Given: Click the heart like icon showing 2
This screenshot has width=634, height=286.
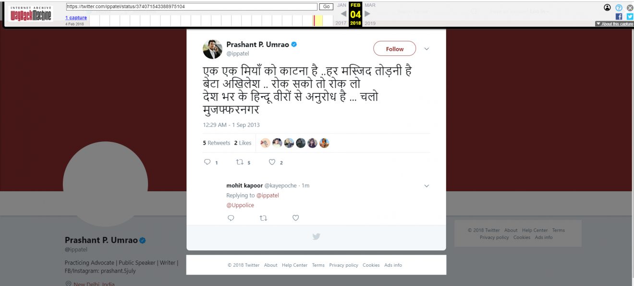Looking at the screenshot, I should [x=272, y=162].
